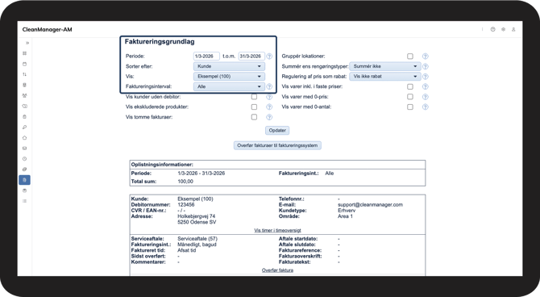540x297 pixels.
Task: Open the calendar icon in the sidebar
Action: tap(24, 64)
